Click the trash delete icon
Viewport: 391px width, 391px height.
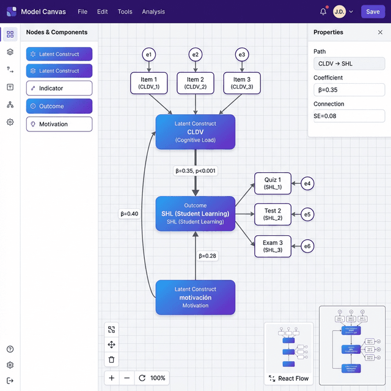pos(111,360)
